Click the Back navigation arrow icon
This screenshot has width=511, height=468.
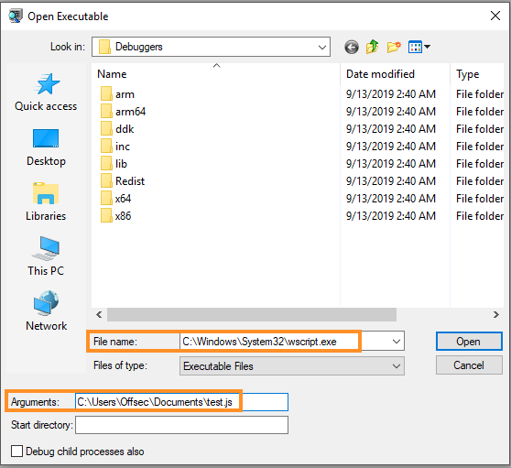pyautogui.click(x=352, y=48)
